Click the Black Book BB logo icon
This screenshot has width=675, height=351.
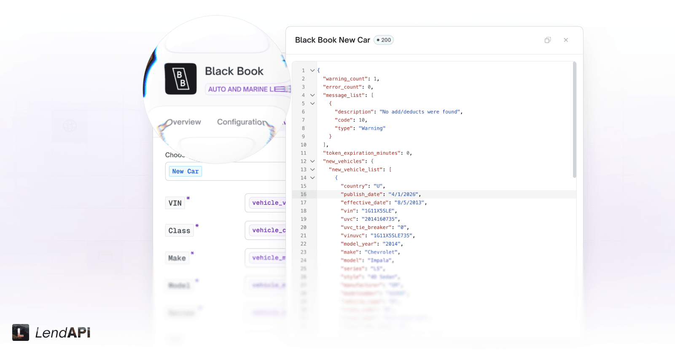click(x=180, y=79)
